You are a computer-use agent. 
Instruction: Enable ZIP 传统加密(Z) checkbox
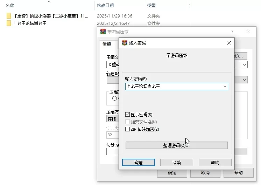[127, 129]
